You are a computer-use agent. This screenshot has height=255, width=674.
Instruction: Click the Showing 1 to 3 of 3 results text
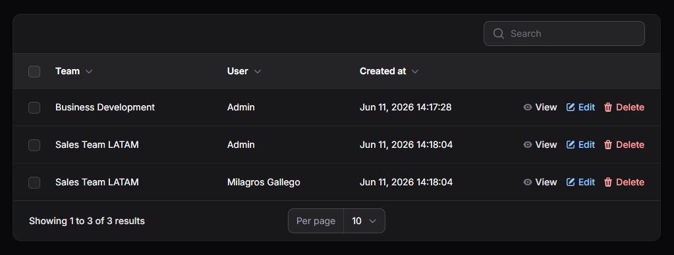point(87,221)
